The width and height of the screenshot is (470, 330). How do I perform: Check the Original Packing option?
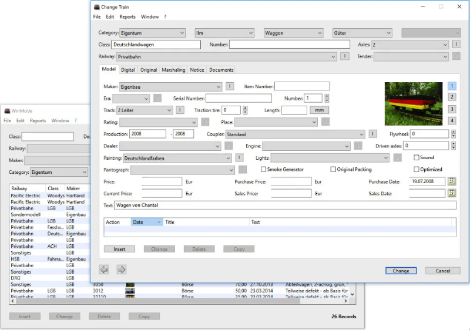pos(334,170)
